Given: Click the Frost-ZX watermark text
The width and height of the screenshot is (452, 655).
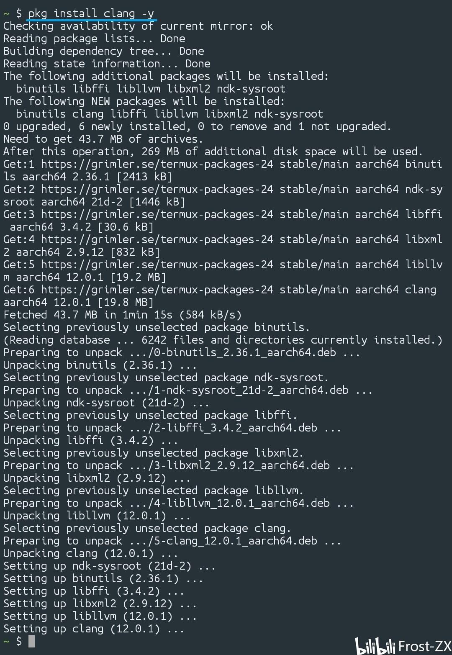Looking at the screenshot, I should [x=424, y=646].
